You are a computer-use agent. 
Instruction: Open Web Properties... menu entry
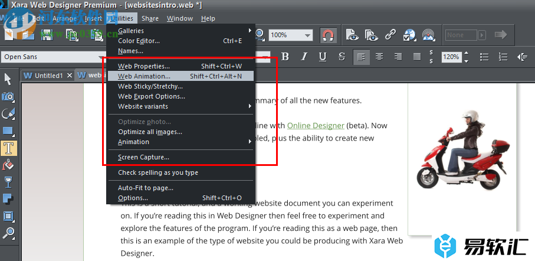click(x=181, y=66)
